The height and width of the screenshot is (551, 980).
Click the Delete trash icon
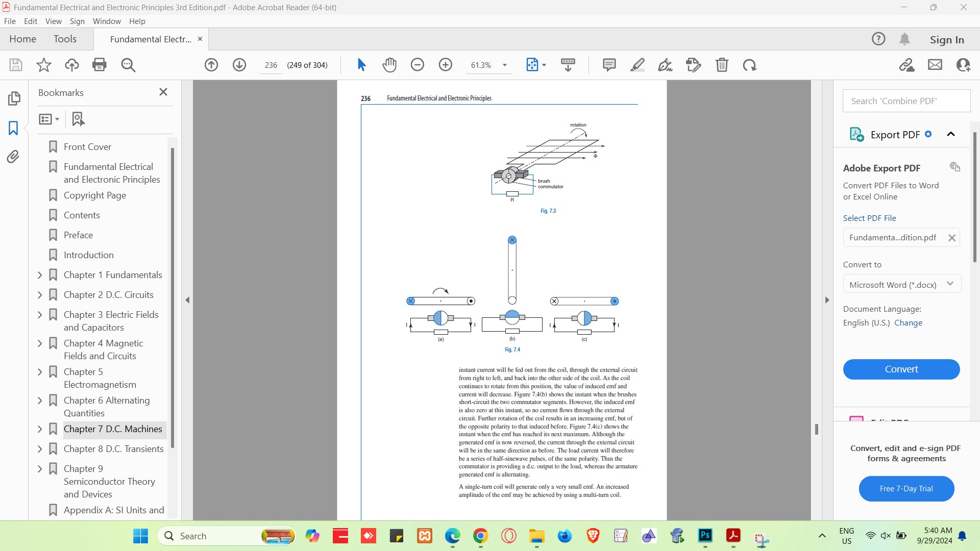point(722,65)
